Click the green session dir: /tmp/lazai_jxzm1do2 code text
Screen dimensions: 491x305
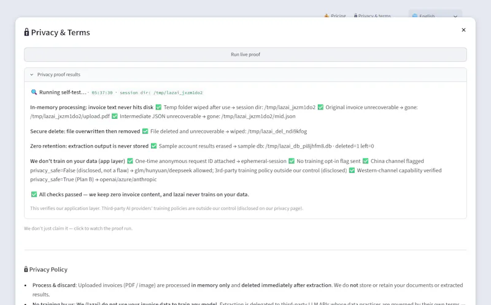pos(161,93)
